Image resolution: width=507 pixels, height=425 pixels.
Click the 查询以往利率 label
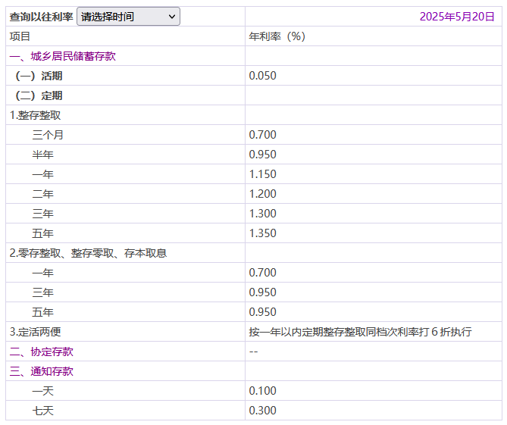pos(42,17)
